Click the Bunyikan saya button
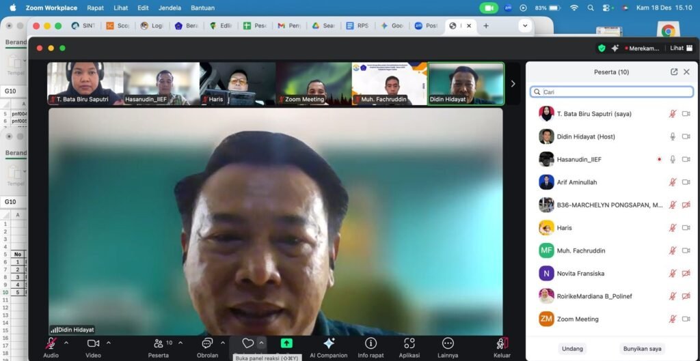Screen dimensions: 700x361 pos(642,349)
